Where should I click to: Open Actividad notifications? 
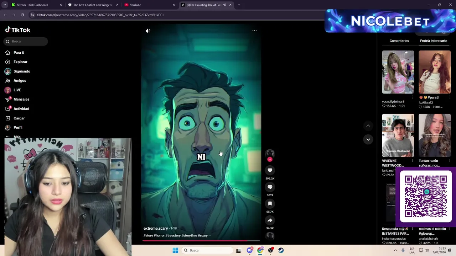21,109
